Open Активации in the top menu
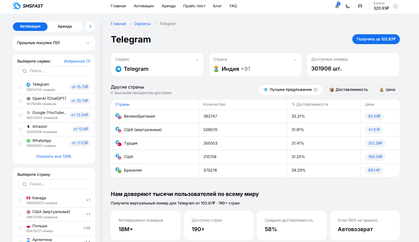419x242 pixels. click(x=144, y=6)
